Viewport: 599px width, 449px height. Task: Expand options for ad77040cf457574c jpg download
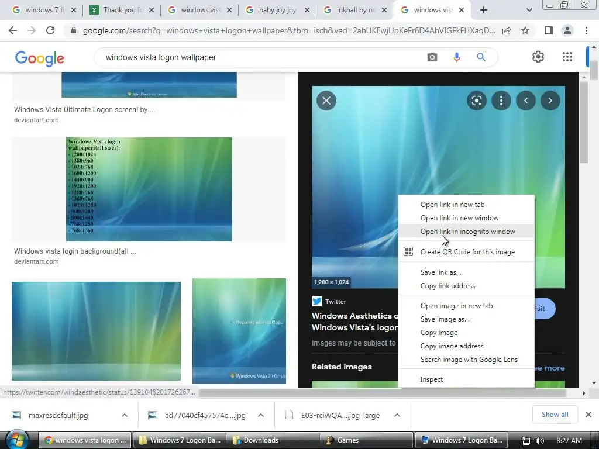pyautogui.click(x=261, y=415)
